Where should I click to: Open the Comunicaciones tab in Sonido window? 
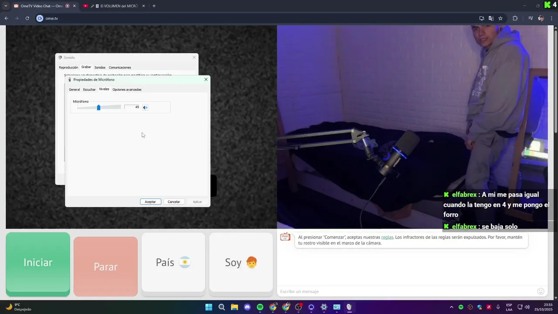tap(120, 68)
